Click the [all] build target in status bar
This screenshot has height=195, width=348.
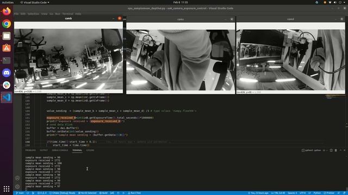point(113,193)
